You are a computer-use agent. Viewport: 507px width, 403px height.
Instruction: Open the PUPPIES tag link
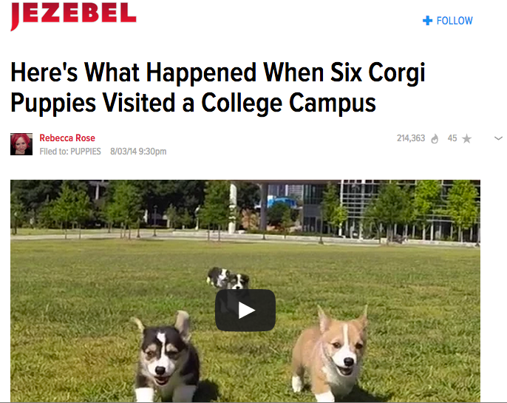coord(86,152)
